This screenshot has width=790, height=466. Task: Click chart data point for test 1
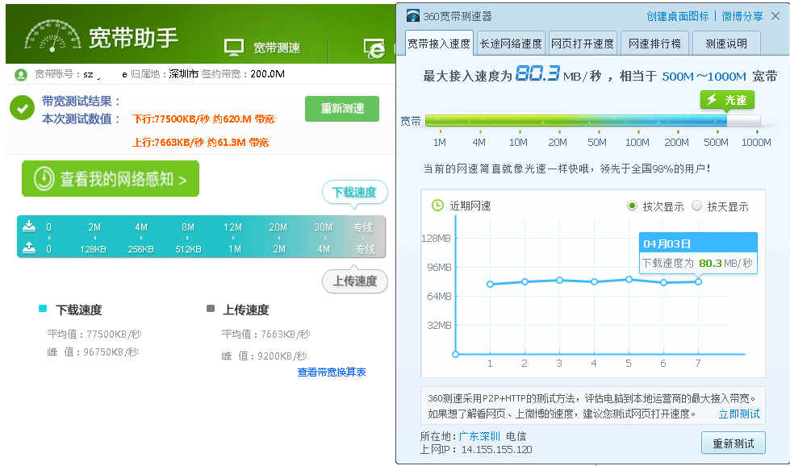(x=491, y=285)
